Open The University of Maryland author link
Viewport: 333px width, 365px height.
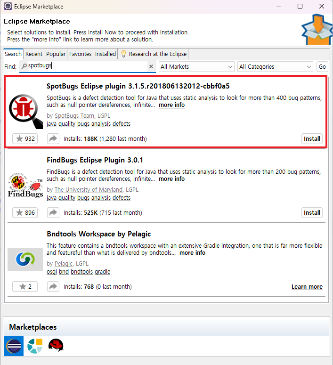coord(89,190)
